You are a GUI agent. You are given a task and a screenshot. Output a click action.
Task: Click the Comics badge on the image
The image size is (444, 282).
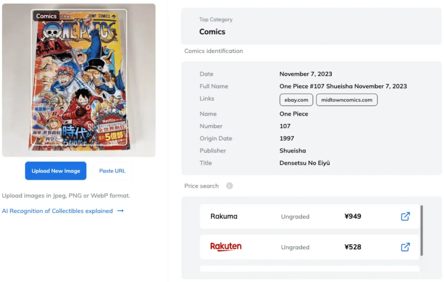tap(46, 16)
